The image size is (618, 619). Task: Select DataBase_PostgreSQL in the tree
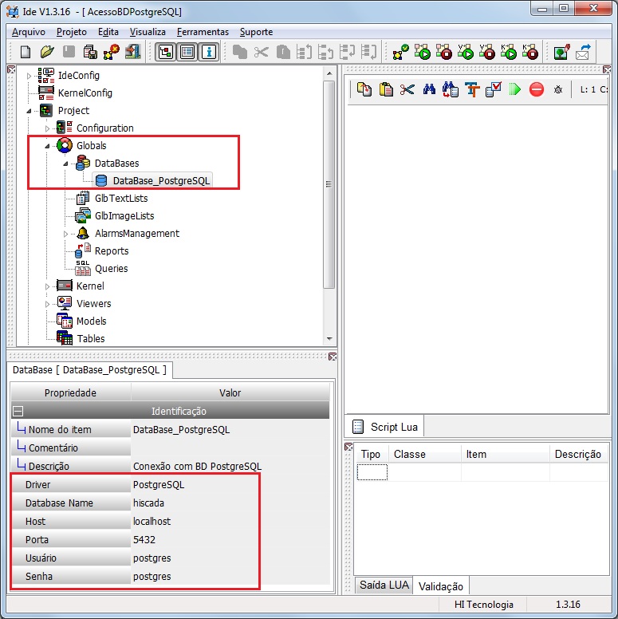161,181
